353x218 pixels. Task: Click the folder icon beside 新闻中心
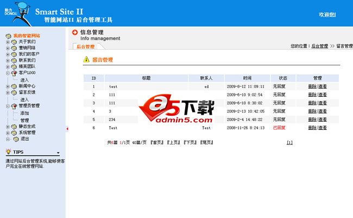pyautogui.click(x=14, y=87)
